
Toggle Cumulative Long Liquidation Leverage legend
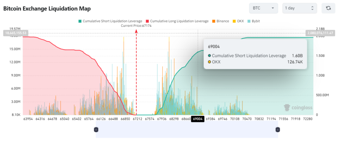[177, 21]
